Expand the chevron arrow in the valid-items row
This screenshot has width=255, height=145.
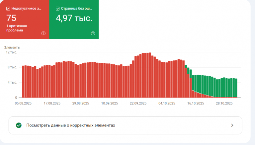click(232, 125)
